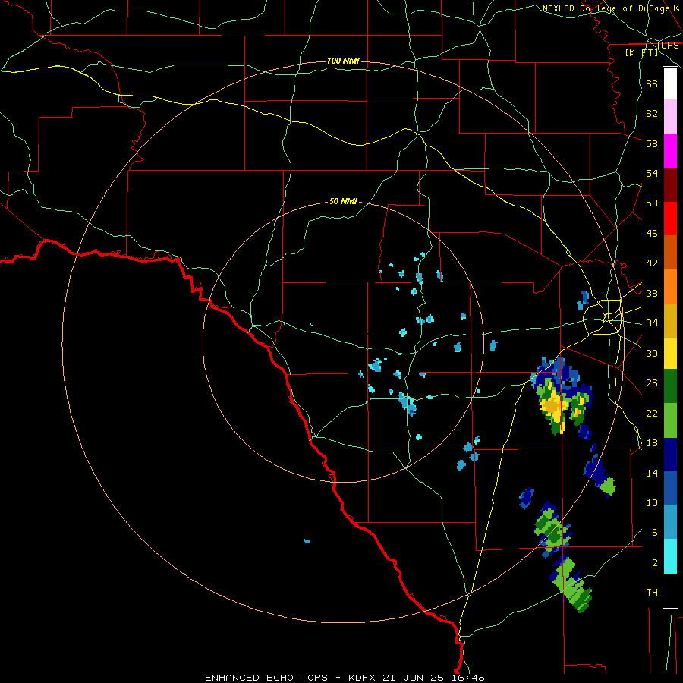Click the 'KDFX' radar site identifier
Image resolution: width=683 pixels, height=683 pixels.
[364, 678]
